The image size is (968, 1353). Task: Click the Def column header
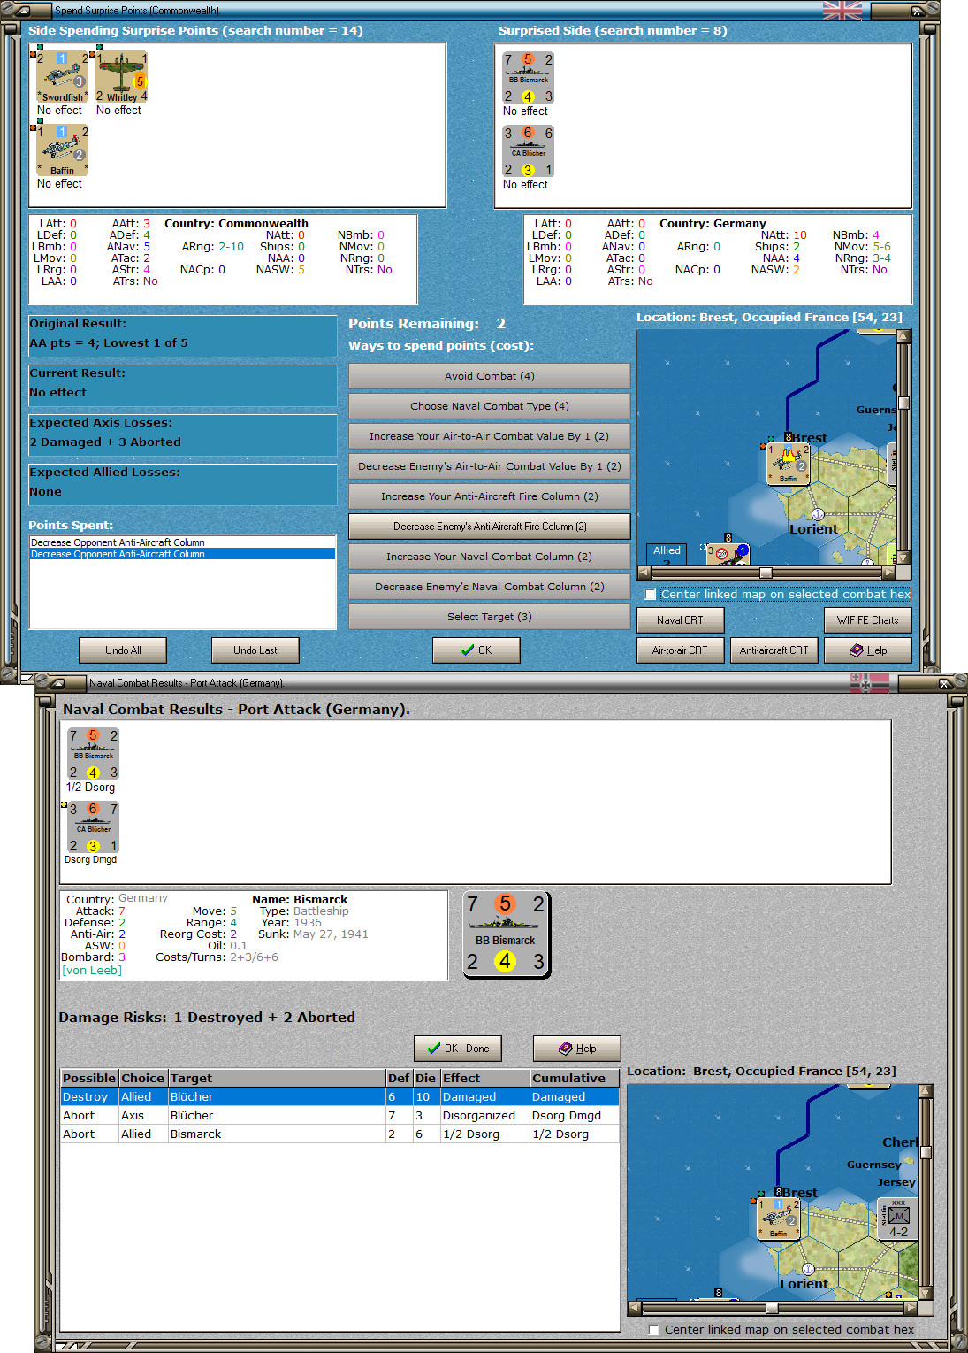point(399,1078)
